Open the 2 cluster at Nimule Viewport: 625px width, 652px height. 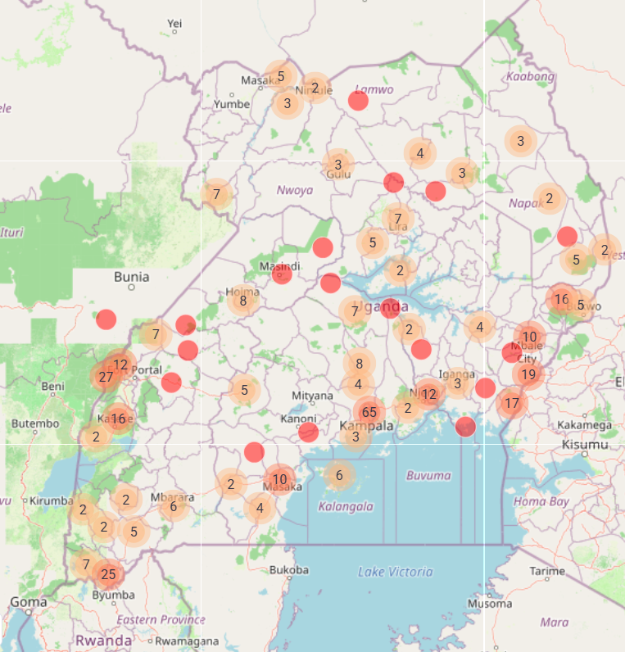[x=315, y=88]
